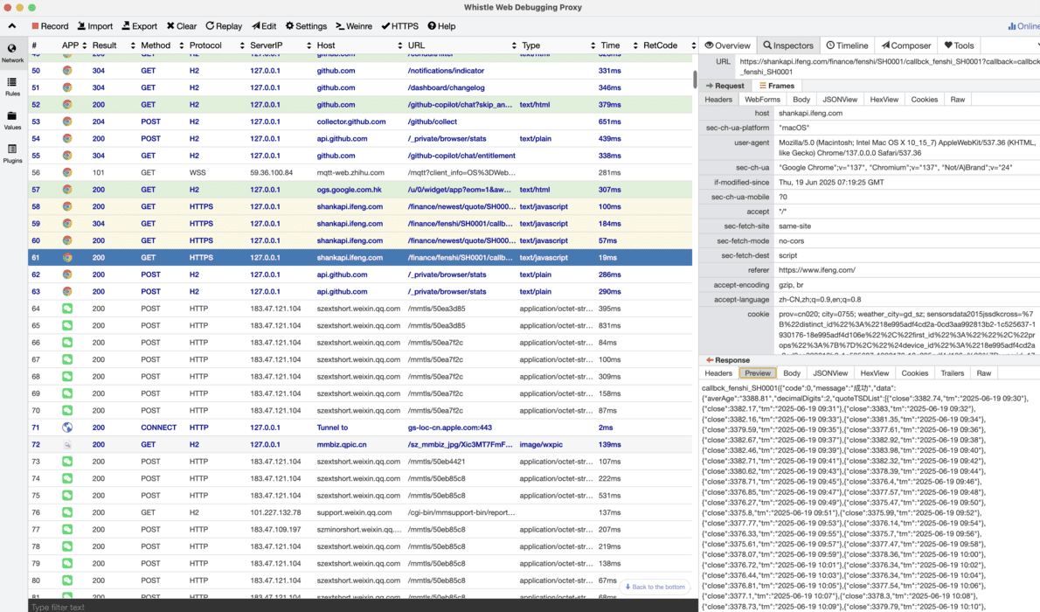Open the request WebForms tab
The image size is (1040, 612).
click(762, 100)
